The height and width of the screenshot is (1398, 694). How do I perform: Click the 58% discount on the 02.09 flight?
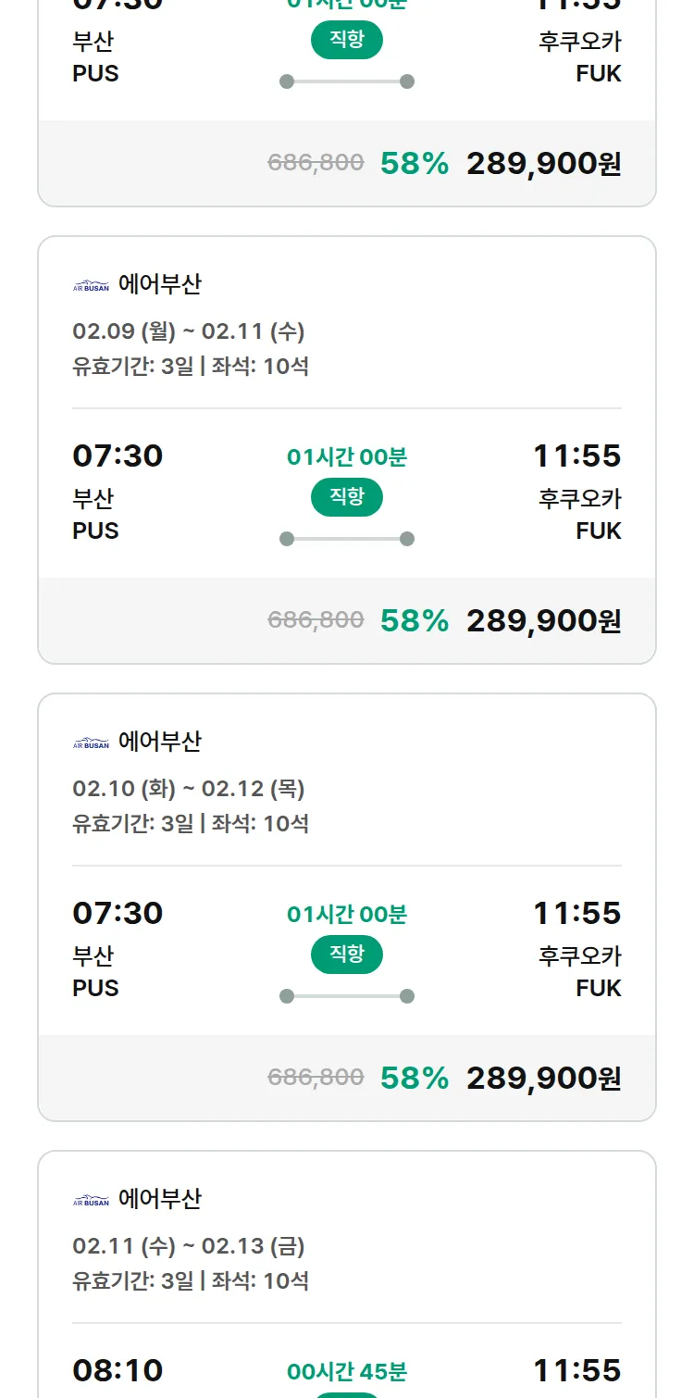coord(415,620)
